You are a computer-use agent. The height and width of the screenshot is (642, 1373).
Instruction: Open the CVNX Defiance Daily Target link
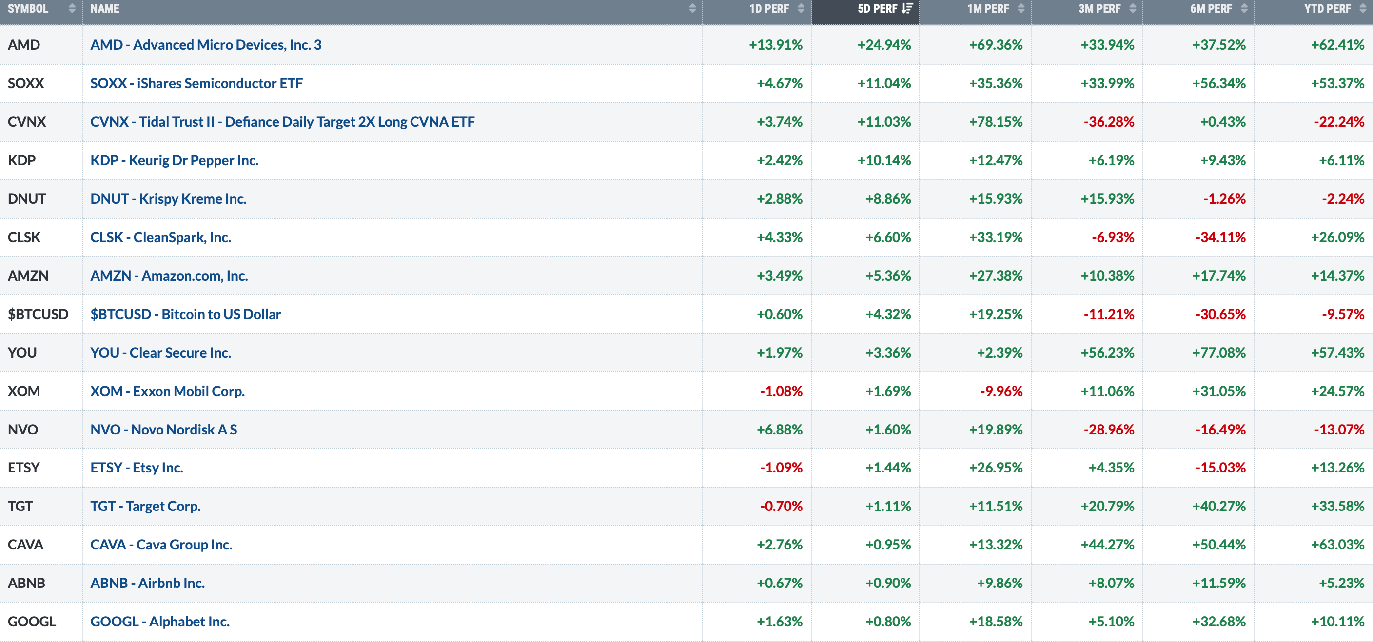coord(282,122)
